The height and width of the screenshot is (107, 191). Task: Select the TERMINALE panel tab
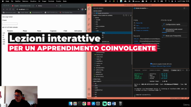tap(166, 70)
